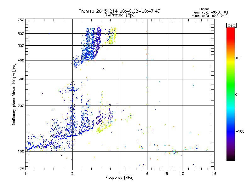Click the '10' frequency tick label
The image size is (252, 189).
pyautogui.click(x=182, y=174)
